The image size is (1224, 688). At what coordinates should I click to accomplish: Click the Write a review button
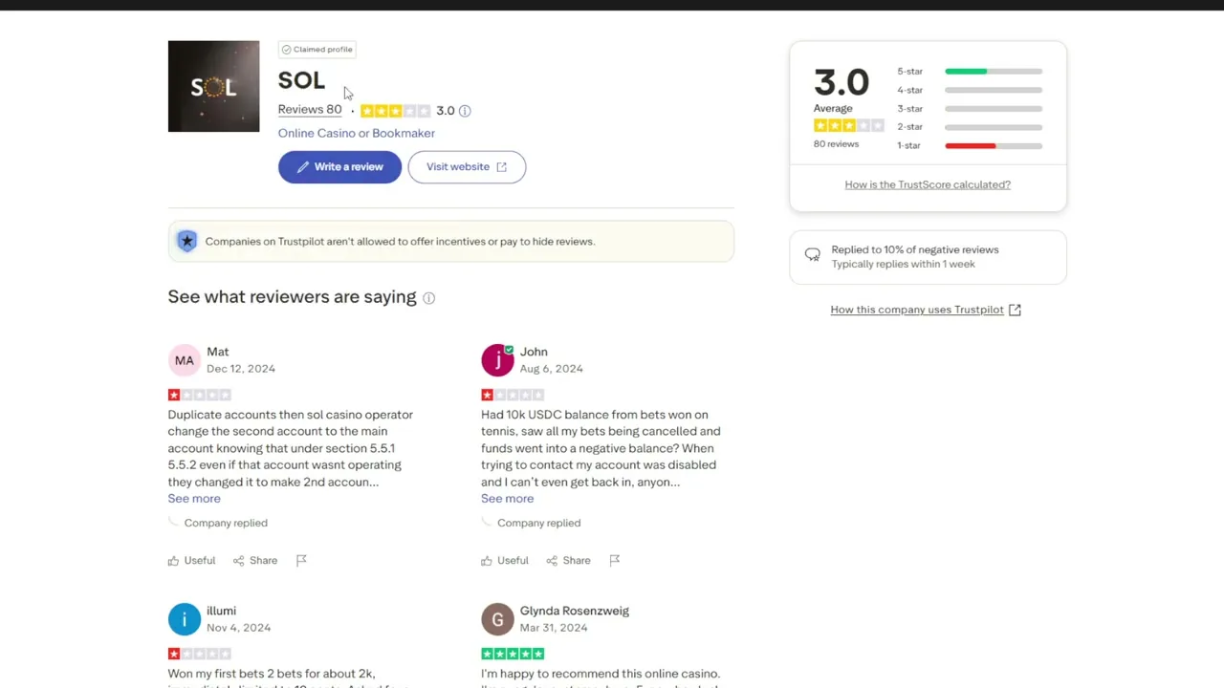[339, 167]
